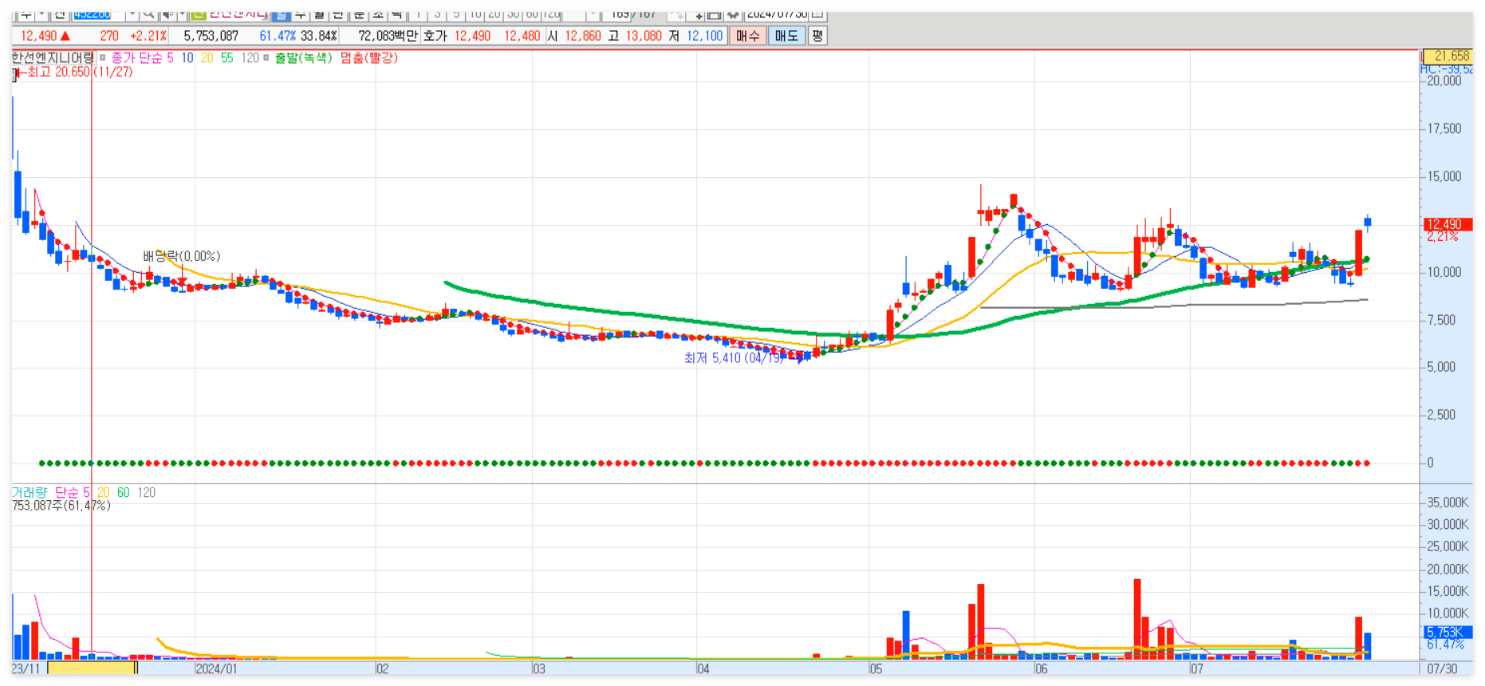Click the red 12,490 current price tag
The image size is (1485, 686).
pyautogui.click(x=1448, y=224)
